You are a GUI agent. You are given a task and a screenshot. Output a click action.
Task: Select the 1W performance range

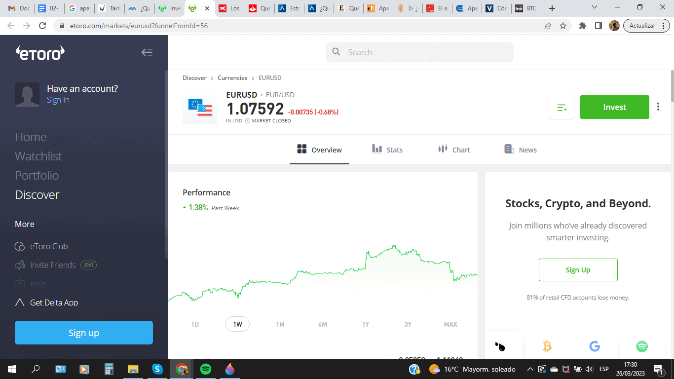(237, 324)
